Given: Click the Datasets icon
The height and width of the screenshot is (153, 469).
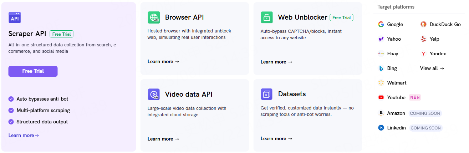Looking at the screenshot, I should (266, 94).
